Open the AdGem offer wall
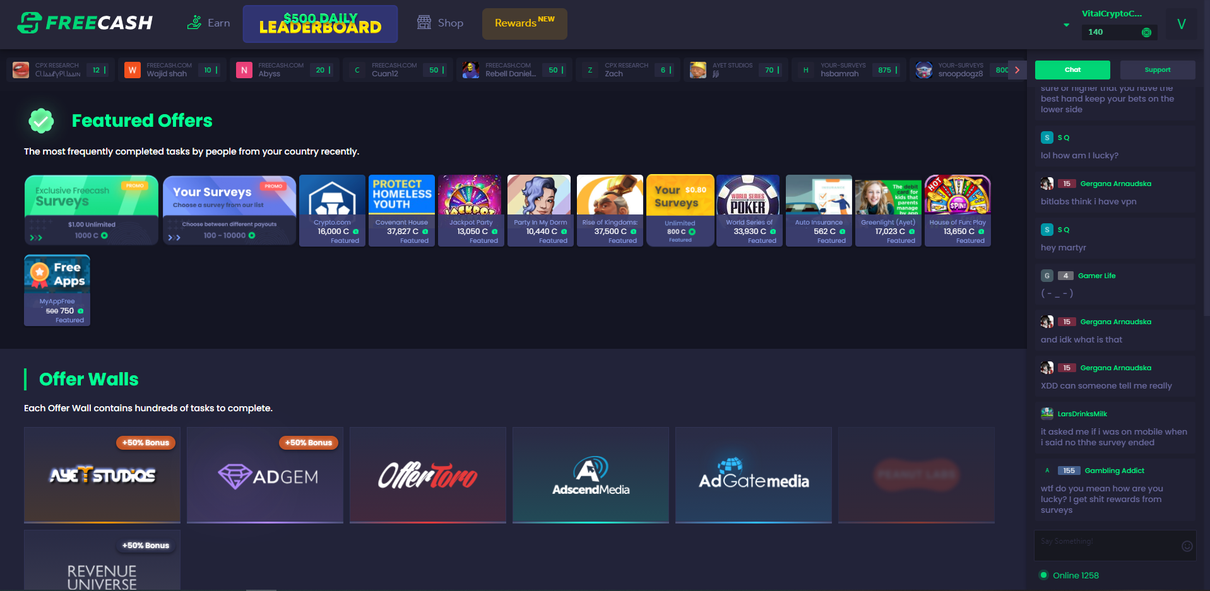This screenshot has width=1210, height=591. click(265, 475)
